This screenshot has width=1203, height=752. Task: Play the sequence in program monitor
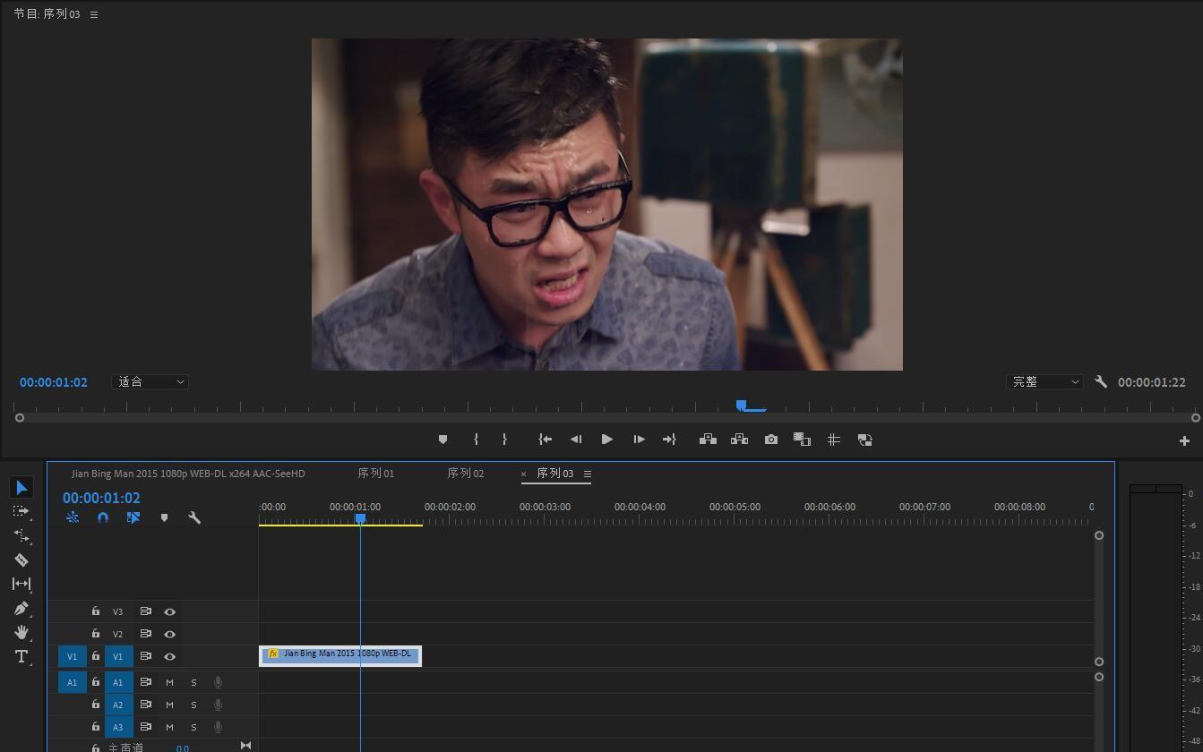tap(607, 440)
